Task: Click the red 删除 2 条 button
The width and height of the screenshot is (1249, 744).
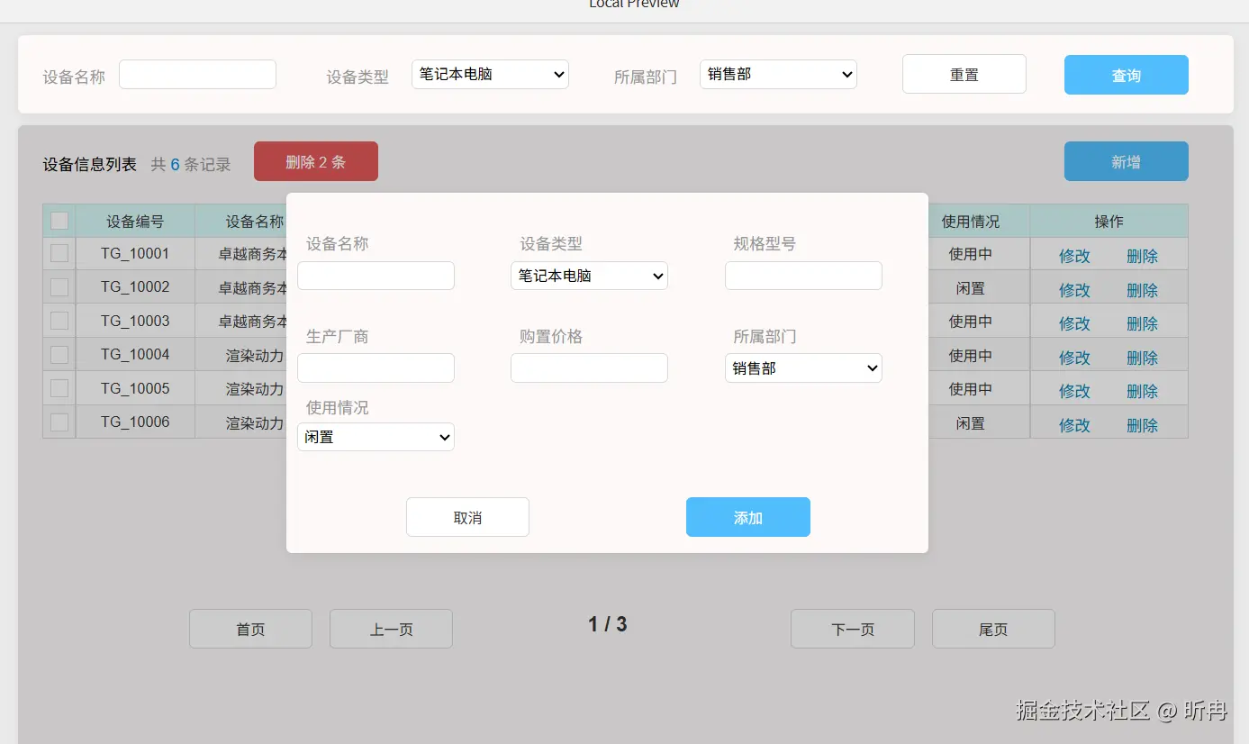Action: click(316, 161)
